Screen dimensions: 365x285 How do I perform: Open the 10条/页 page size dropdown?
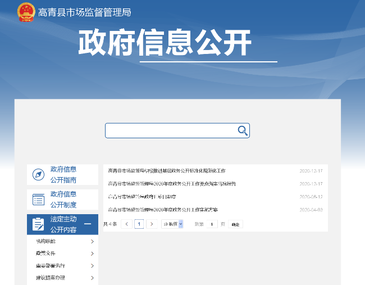pos(172,224)
